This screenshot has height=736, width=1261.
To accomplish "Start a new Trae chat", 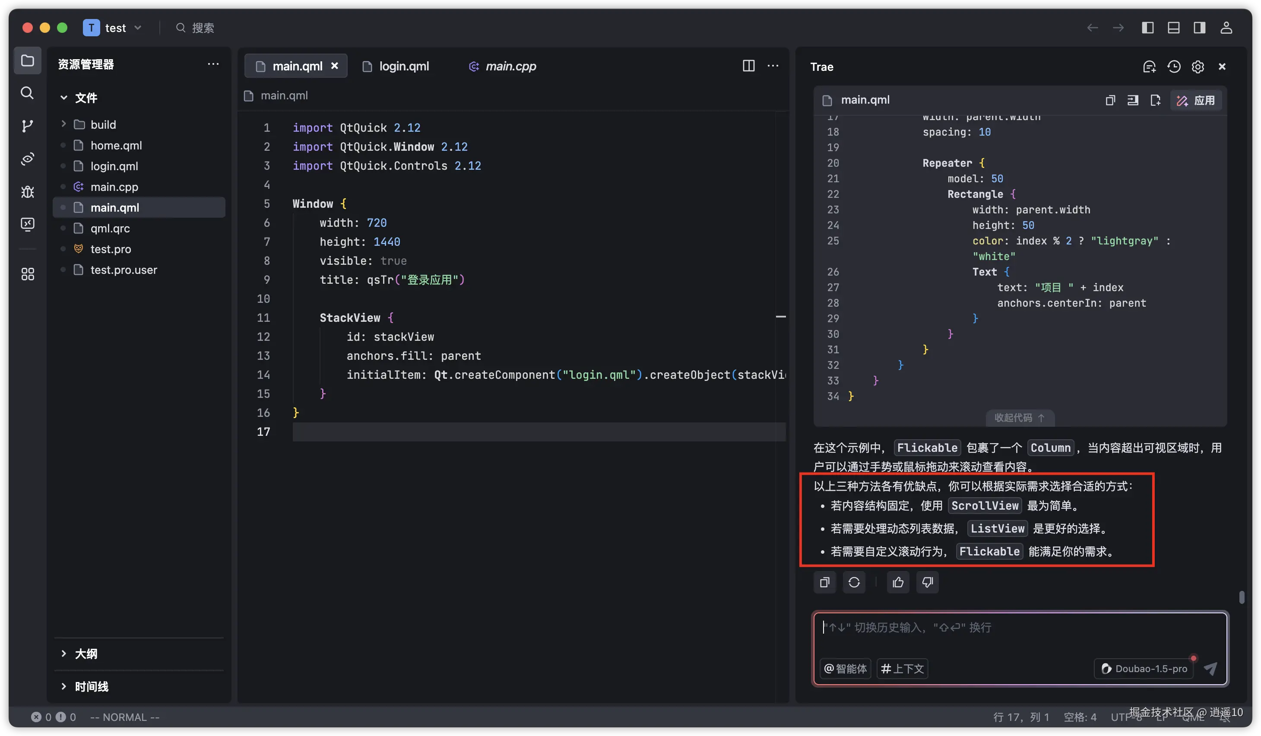I will (x=1150, y=67).
